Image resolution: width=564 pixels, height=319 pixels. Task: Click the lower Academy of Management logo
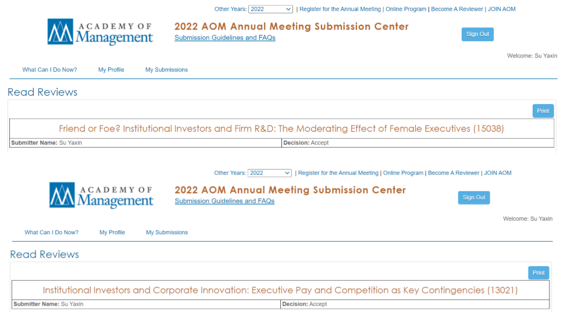[x=101, y=195]
